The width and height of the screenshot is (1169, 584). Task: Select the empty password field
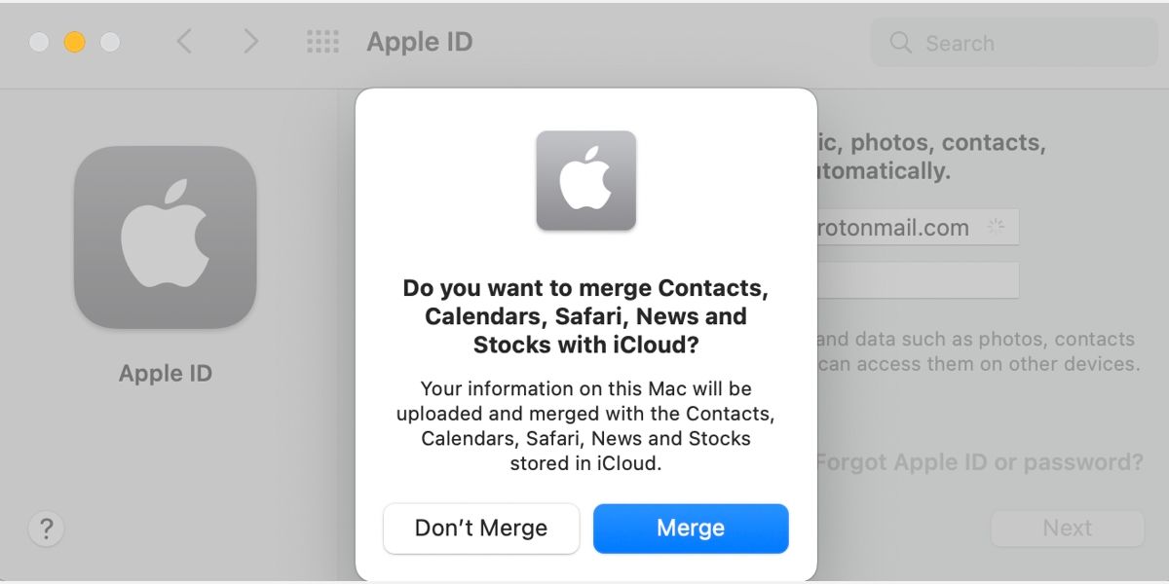[916, 280]
